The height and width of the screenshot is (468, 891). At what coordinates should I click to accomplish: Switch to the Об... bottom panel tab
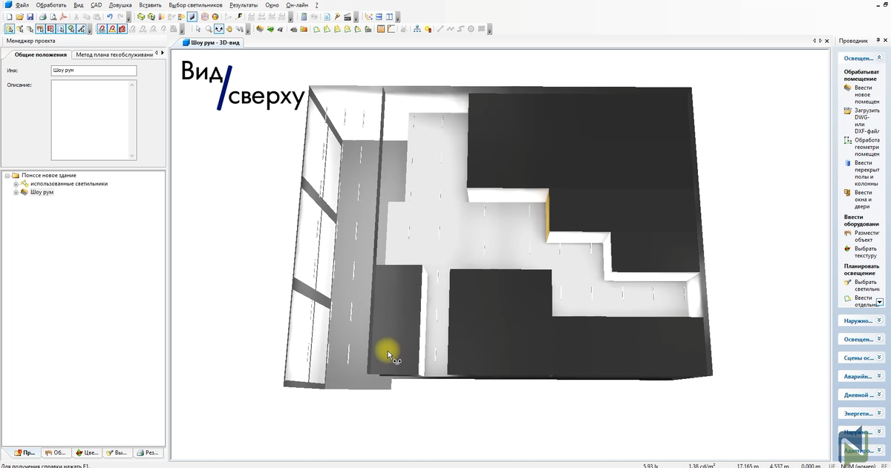click(56, 452)
